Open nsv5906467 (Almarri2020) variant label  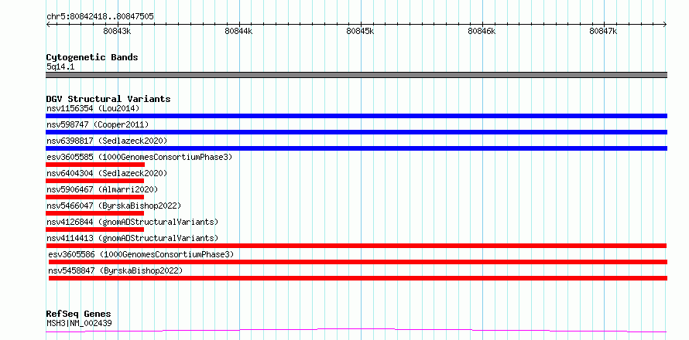pyautogui.click(x=102, y=189)
